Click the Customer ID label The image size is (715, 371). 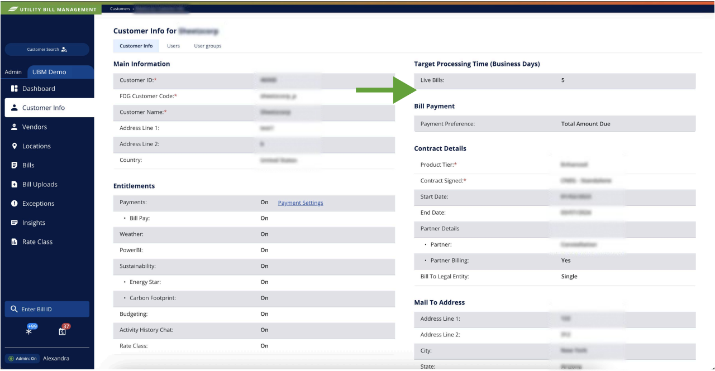(138, 80)
